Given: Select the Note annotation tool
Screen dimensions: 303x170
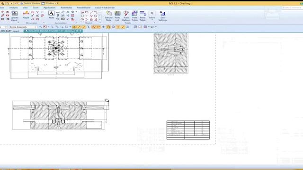Looking at the screenshot, I should click(x=51, y=15).
